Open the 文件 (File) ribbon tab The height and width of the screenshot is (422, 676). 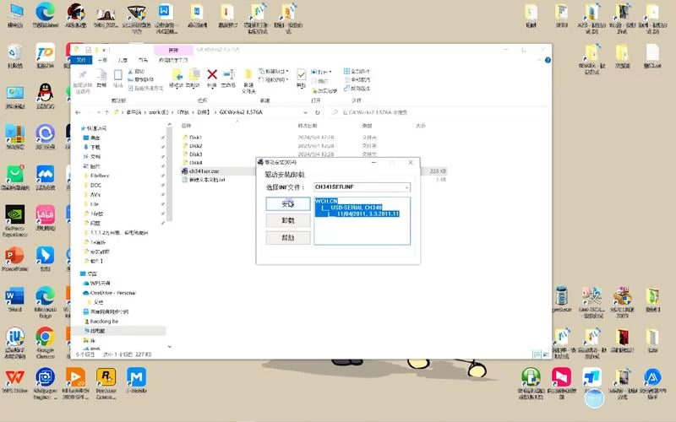click(x=82, y=61)
